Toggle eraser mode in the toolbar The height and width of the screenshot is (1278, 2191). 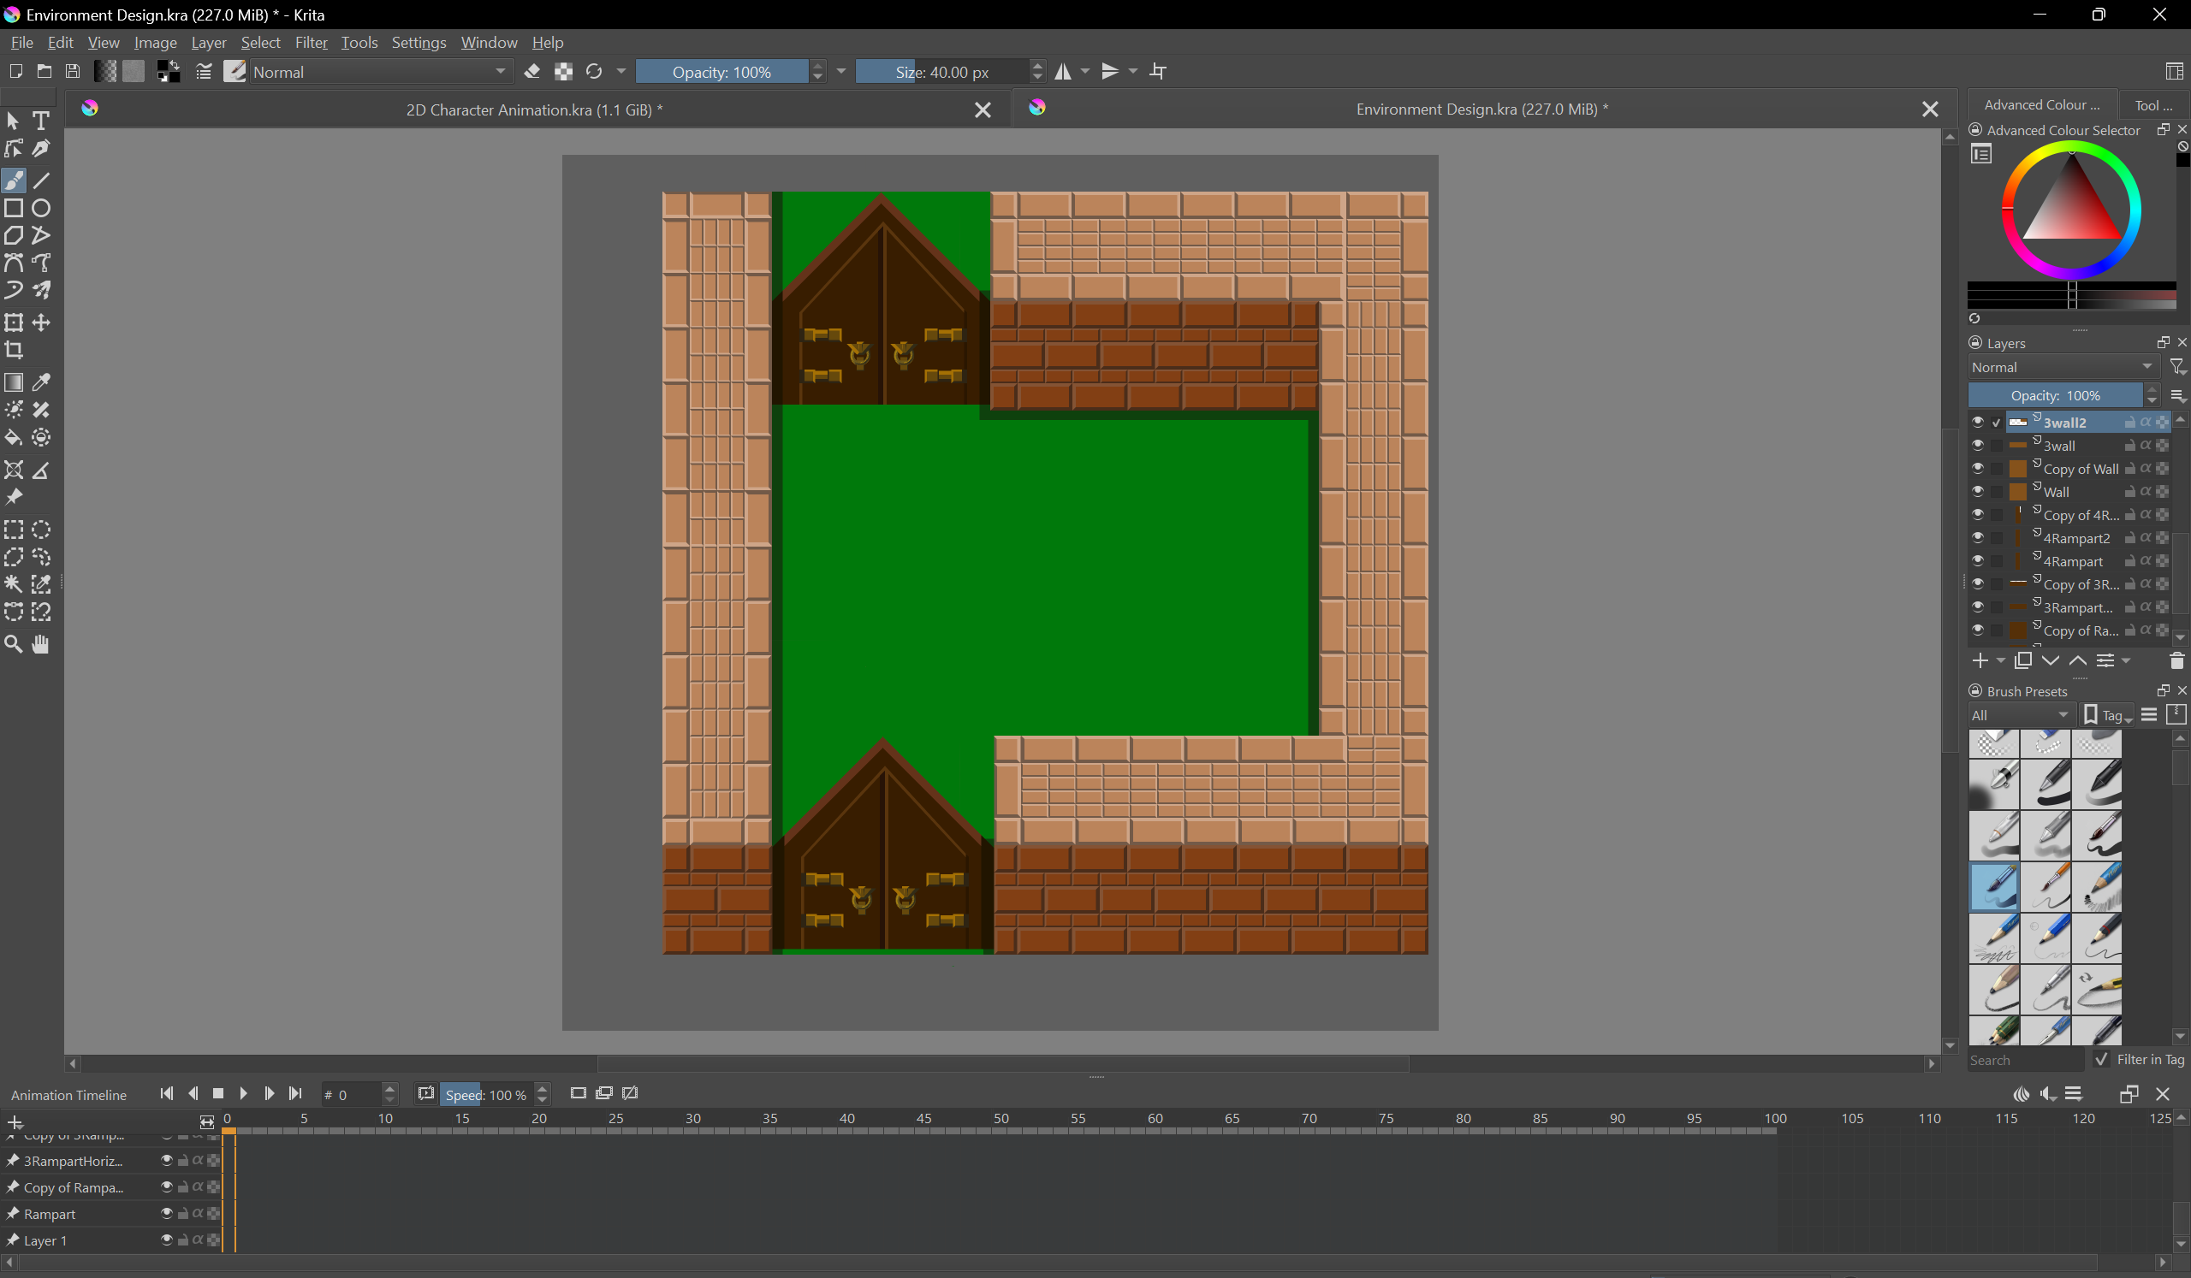pyautogui.click(x=533, y=72)
